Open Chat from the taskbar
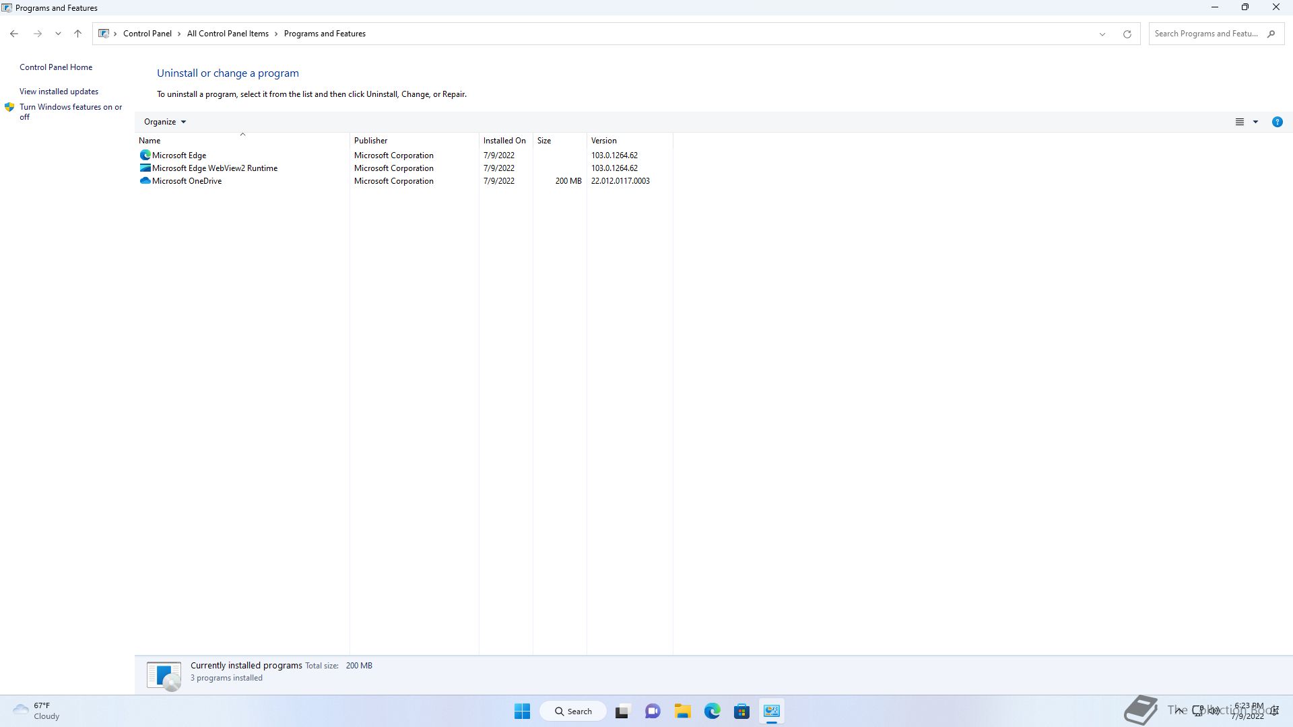This screenshot has width=1293, height=727. [653, 712]
